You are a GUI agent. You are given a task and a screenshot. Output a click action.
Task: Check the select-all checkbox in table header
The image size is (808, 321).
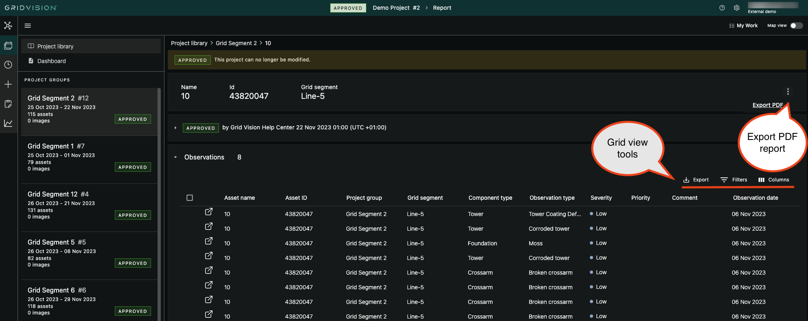(x=190, y=198)
